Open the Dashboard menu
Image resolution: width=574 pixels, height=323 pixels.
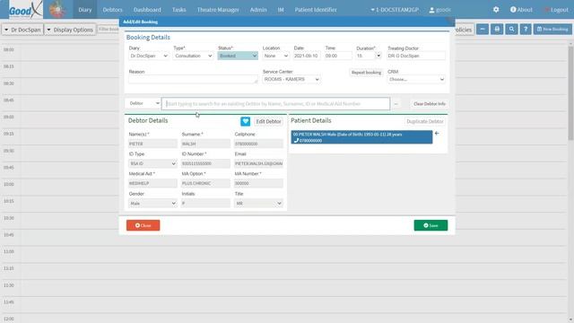pyautogui.click(x=147, y=10)
